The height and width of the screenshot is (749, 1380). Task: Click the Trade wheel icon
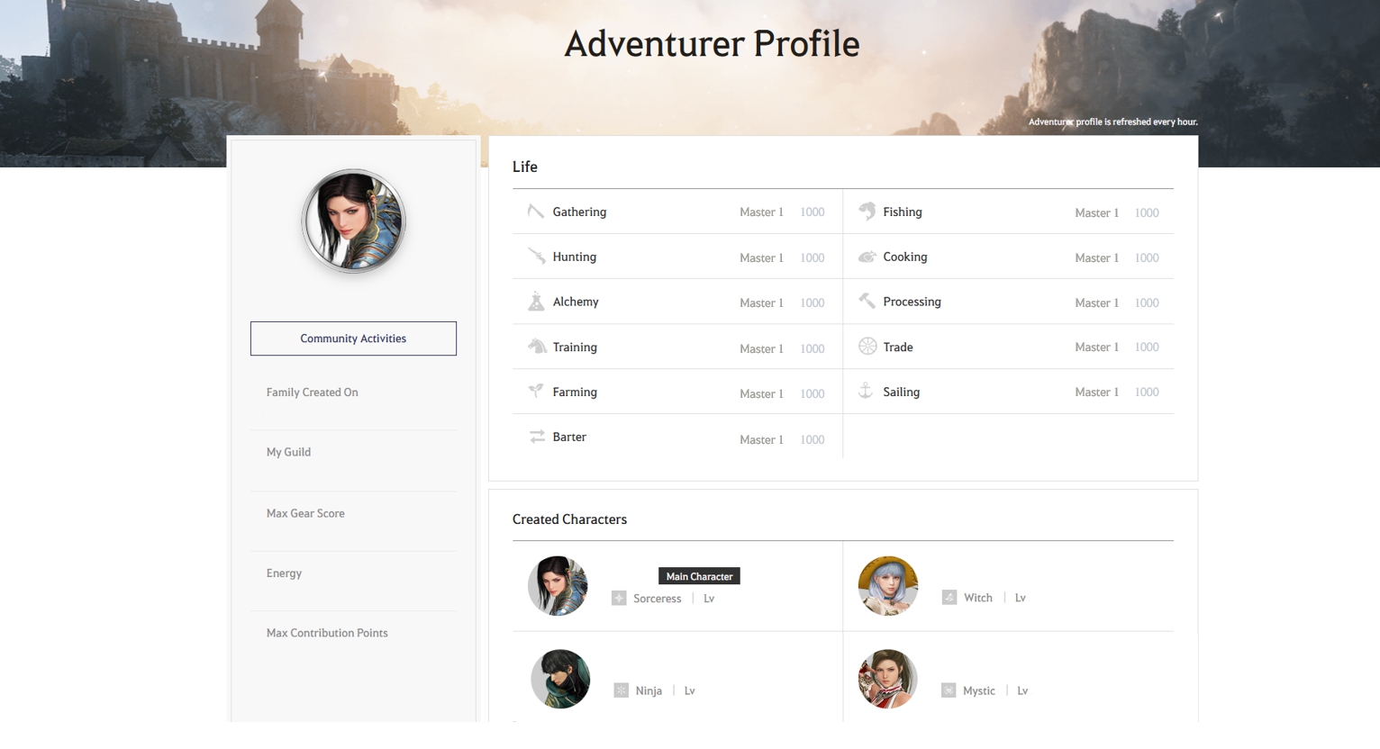867,347
